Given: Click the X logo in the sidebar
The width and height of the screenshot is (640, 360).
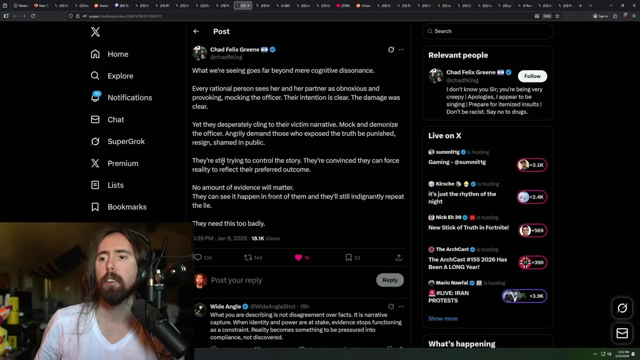Looking at the screenshot, I should [x=95, y=32].
